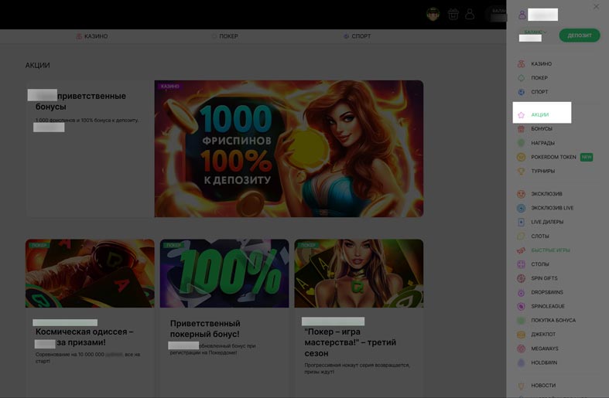Viewport: 609px width, 398px height.
Task: Select Live Дилеры in the sidebar menu
Action: pos(546,223)
